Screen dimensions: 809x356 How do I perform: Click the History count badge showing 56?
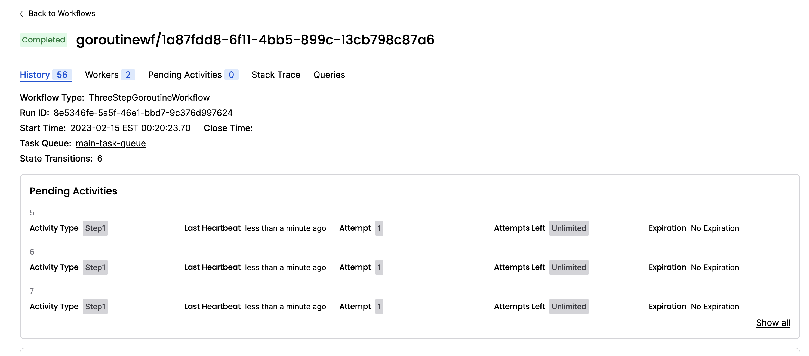coord(62,75)
